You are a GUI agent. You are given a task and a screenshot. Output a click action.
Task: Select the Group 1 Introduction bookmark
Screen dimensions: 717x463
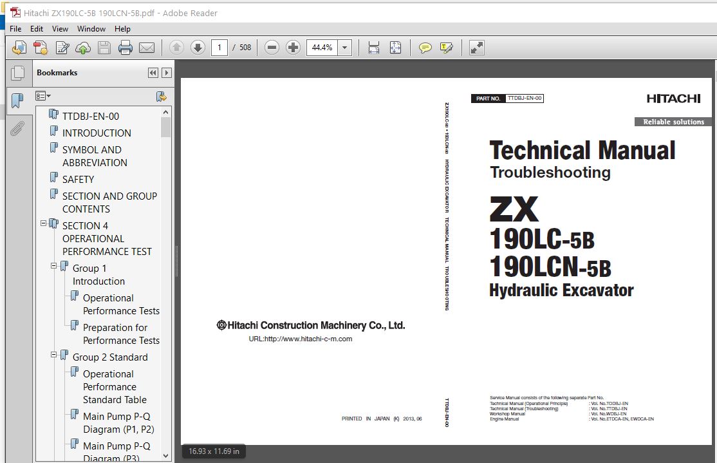point(98,274)
